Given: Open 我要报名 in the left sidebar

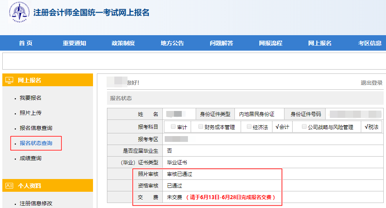Looking at the screenshot, I should [31, 98].
